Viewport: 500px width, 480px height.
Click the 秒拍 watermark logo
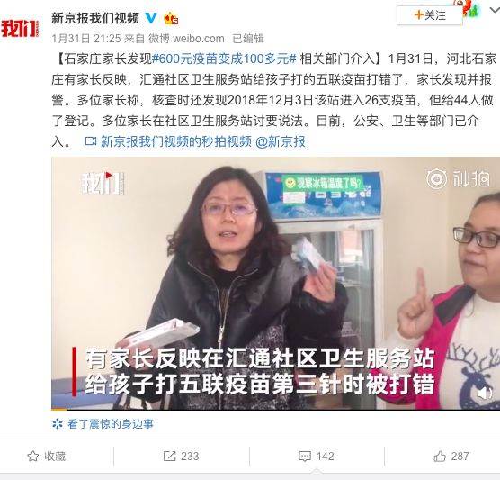point(459,178)
